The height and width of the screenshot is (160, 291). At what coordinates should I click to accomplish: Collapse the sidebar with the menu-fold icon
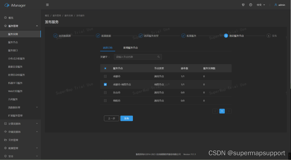point(47,5)
